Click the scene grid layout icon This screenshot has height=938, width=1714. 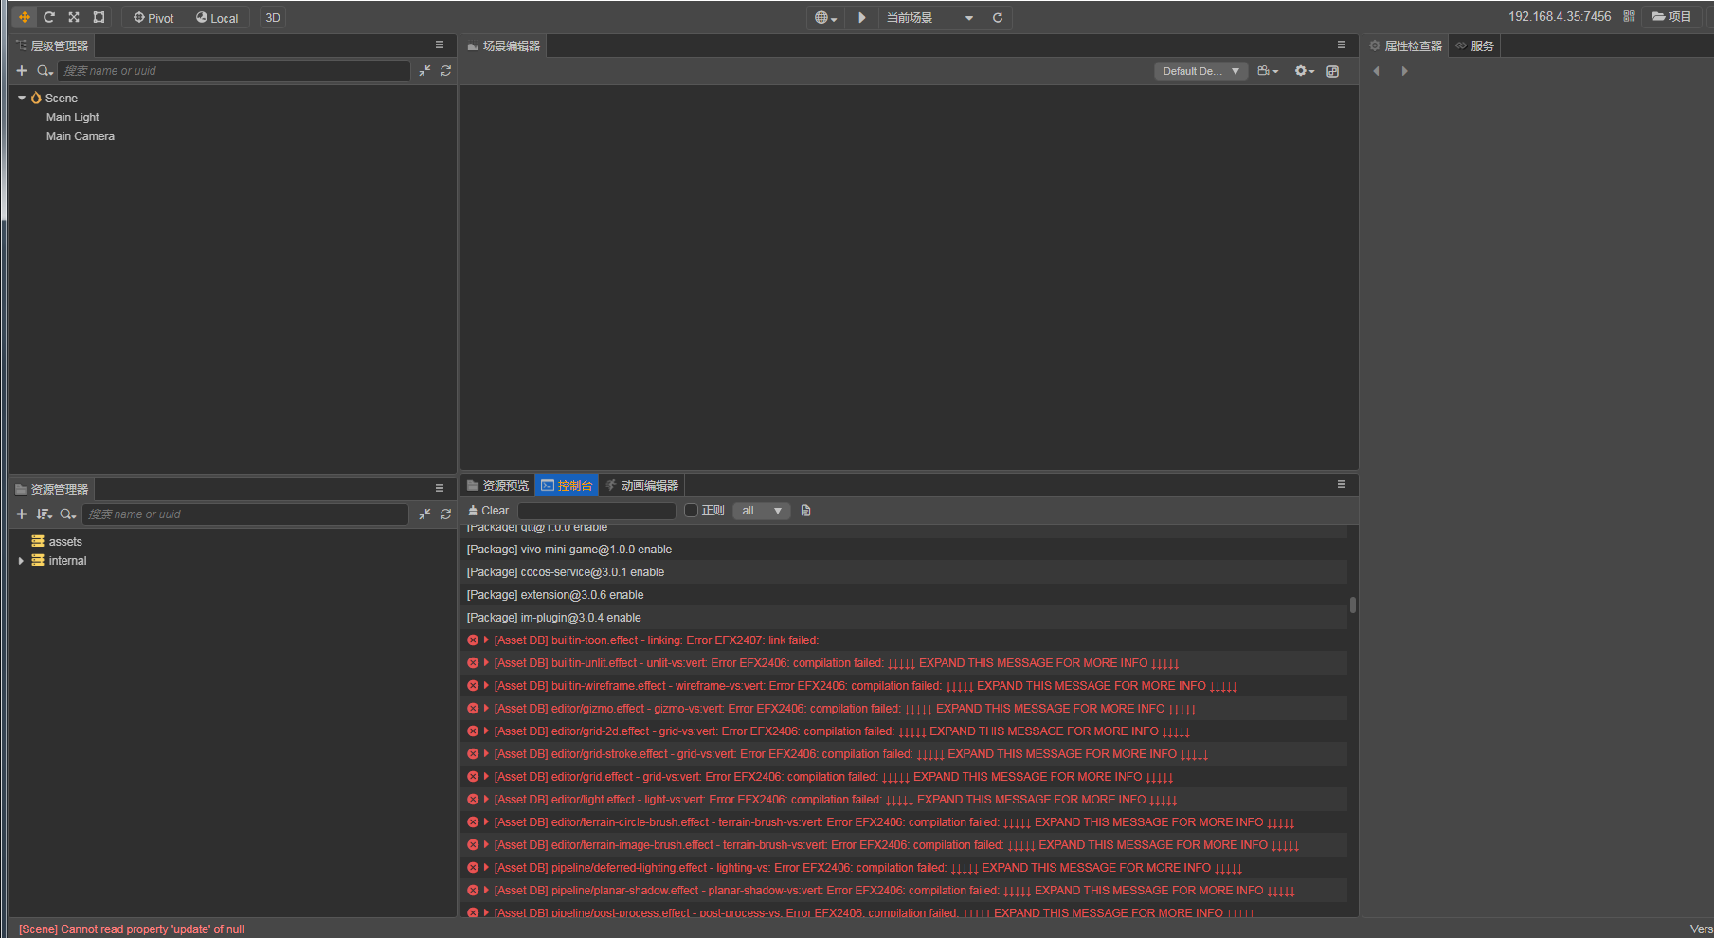(1333, 71)
